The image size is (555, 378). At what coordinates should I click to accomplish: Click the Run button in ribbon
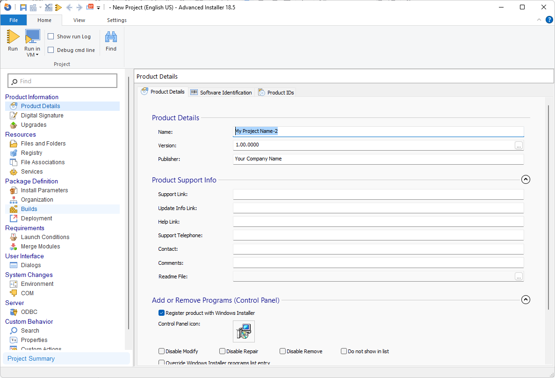tap(13, 41)
